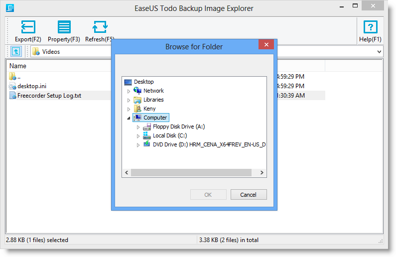Select Keny label in folder tree
This screenshot has height=257, width=396.
tap(149, 109)
